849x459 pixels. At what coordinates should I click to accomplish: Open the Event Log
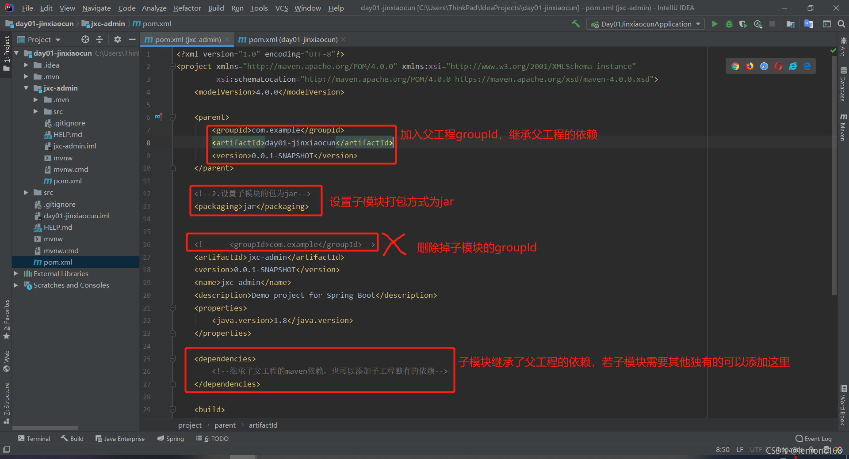tap(813, 438)
